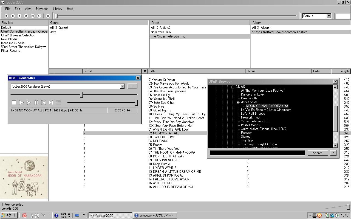The height and width of the screenshot is (219, 351).
Task: Click the foobar2000 taskbar button
Action: tap(110, 215)
